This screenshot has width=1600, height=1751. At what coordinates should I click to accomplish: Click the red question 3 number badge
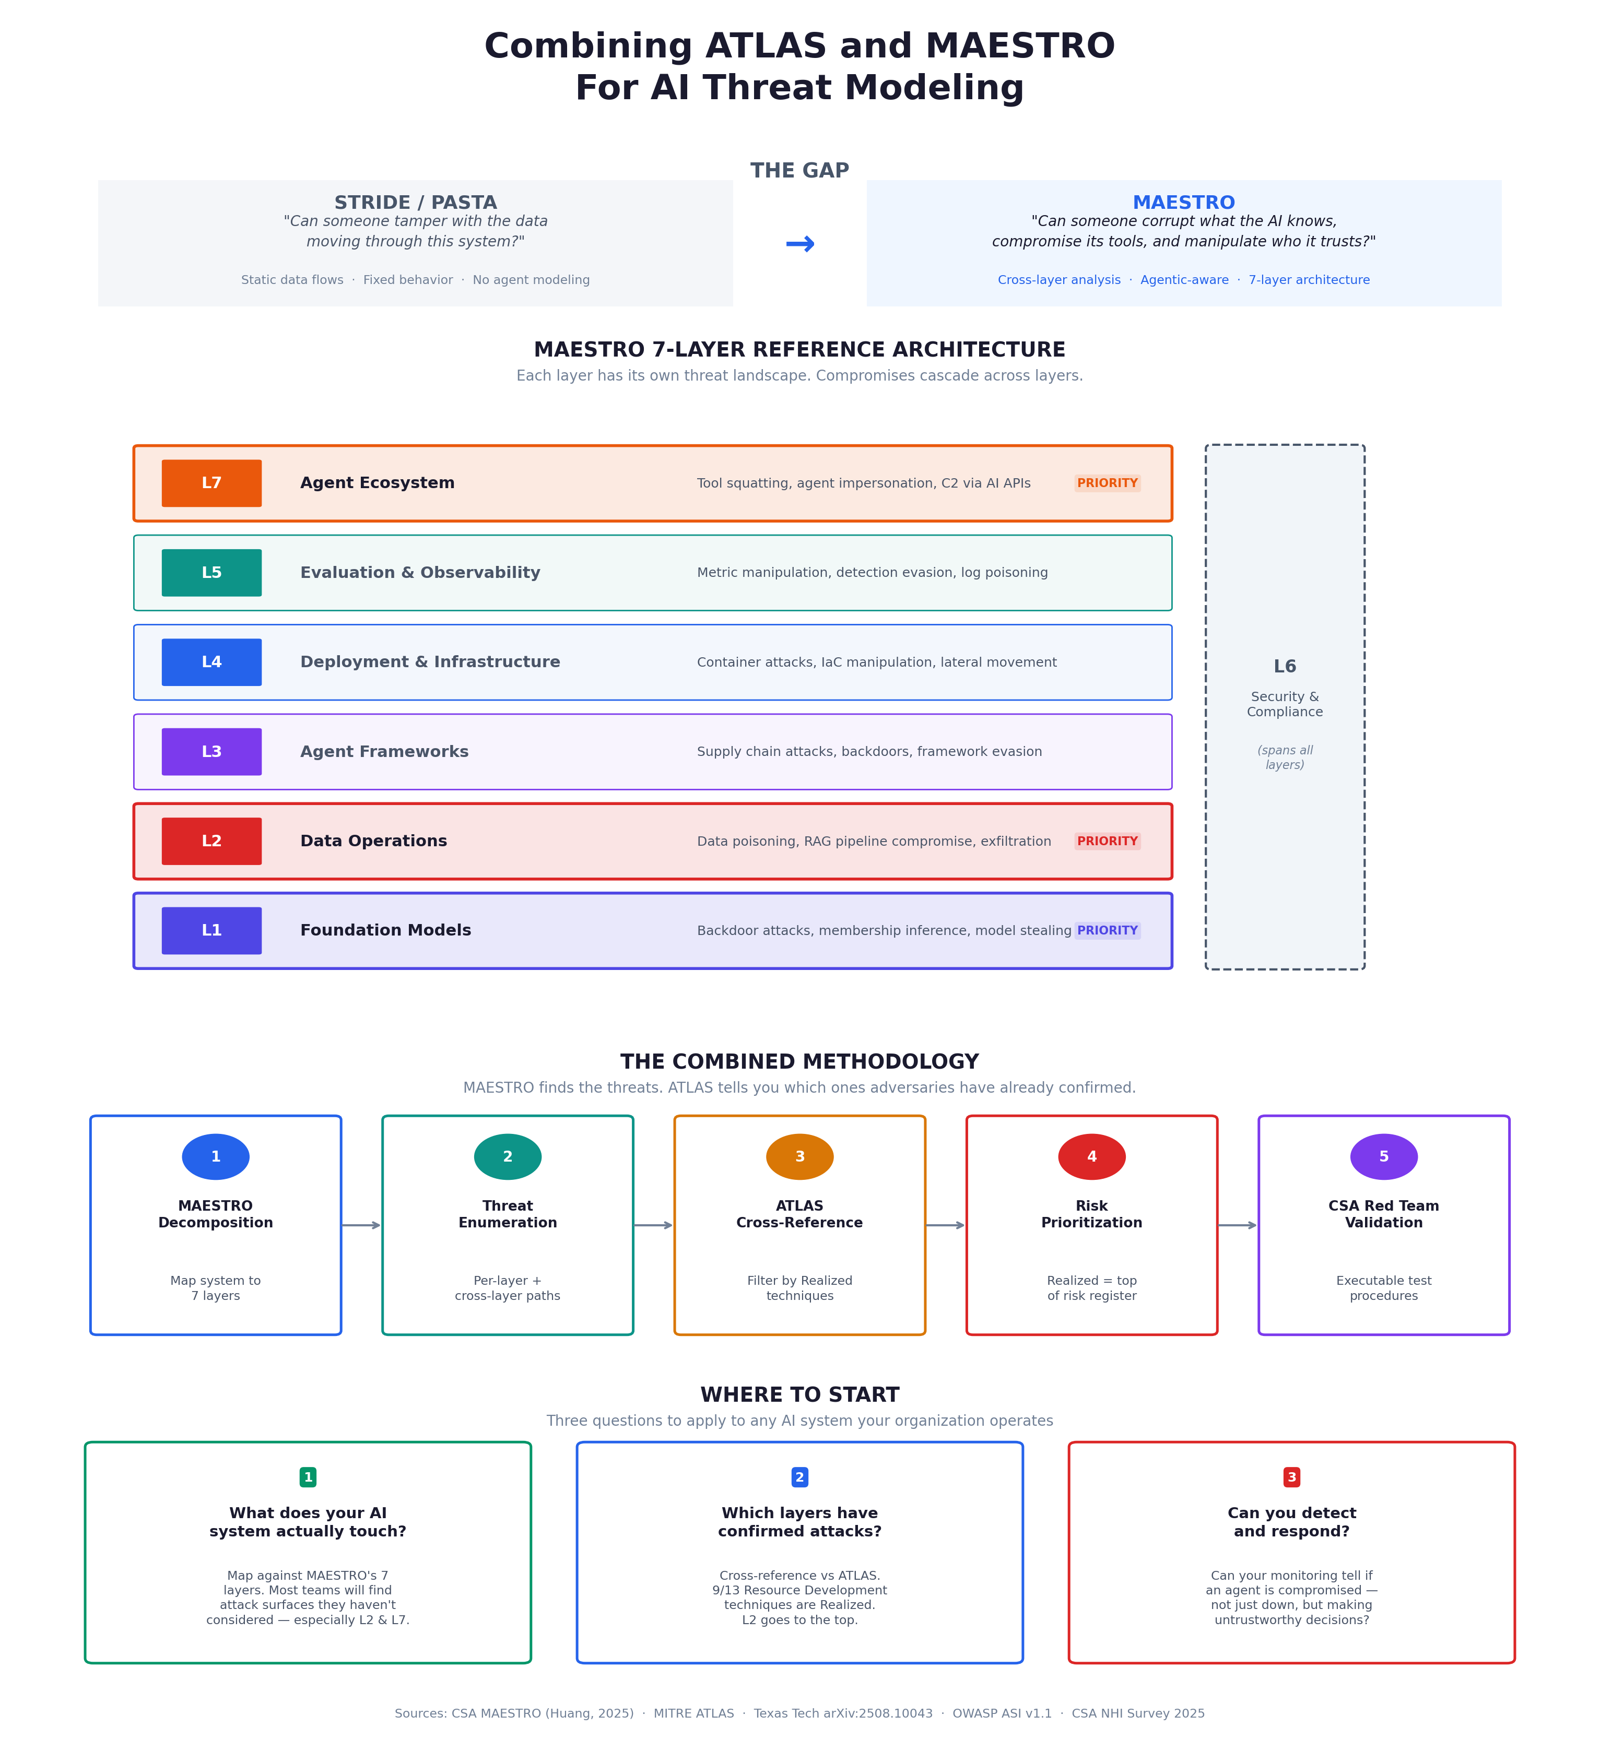1291,1476
